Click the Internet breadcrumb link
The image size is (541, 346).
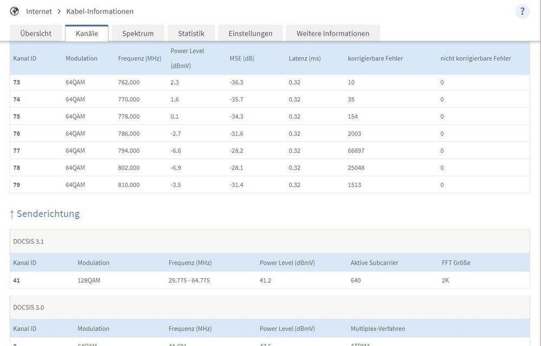(39, 11)
